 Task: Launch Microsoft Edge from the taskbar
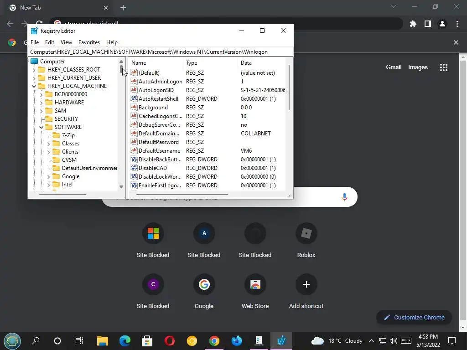pyautogui.click(x=125, y=341)
